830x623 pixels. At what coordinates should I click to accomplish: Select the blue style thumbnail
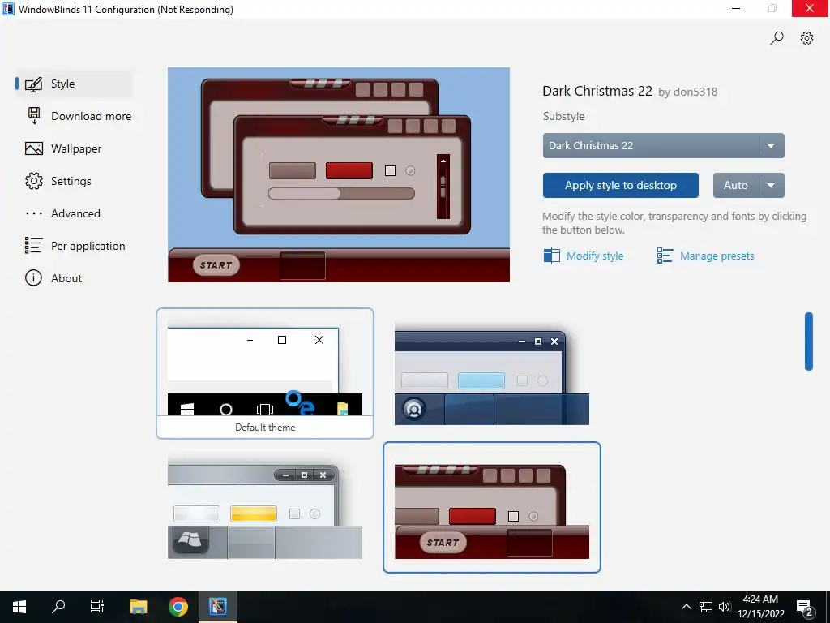point(492,373)
